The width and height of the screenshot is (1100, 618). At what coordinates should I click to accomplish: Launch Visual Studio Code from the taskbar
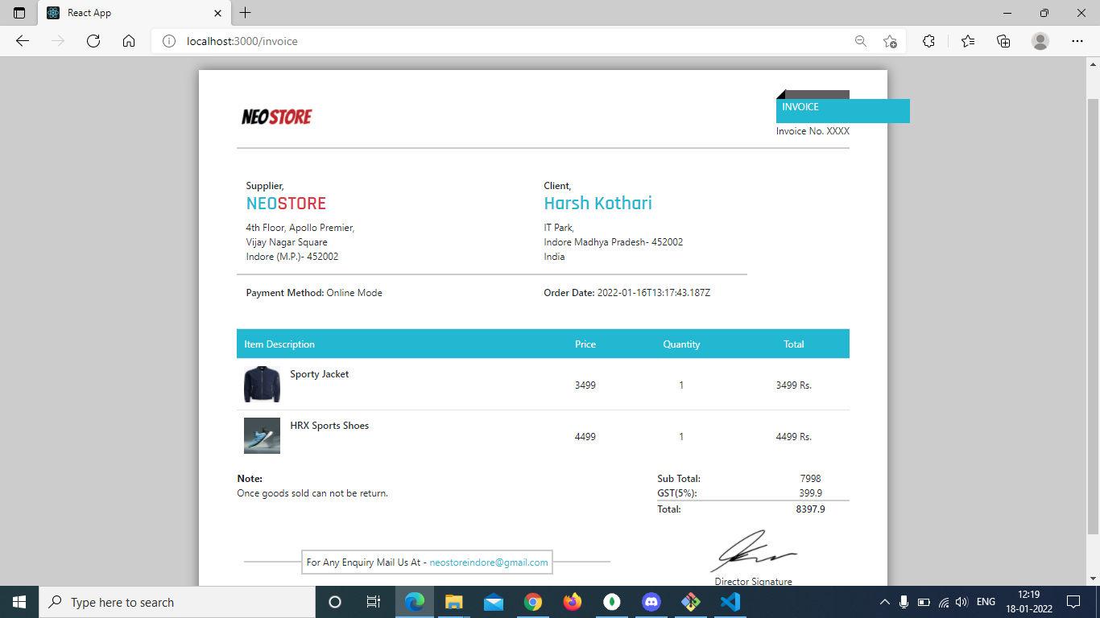(x=730, y=601)
